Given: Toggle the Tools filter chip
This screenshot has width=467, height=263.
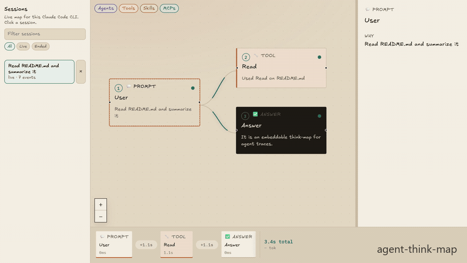Looking at the screenshot, I should [128, 8].
